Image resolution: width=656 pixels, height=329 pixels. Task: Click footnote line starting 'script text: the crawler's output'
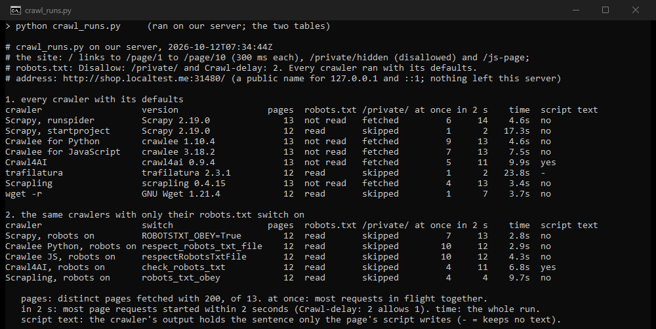point(291,320)
